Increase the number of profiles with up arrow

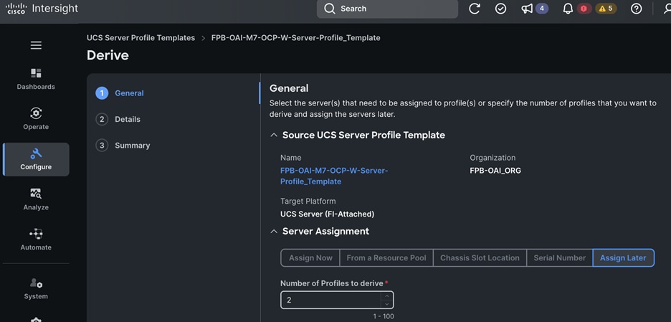tap(387, 296)
